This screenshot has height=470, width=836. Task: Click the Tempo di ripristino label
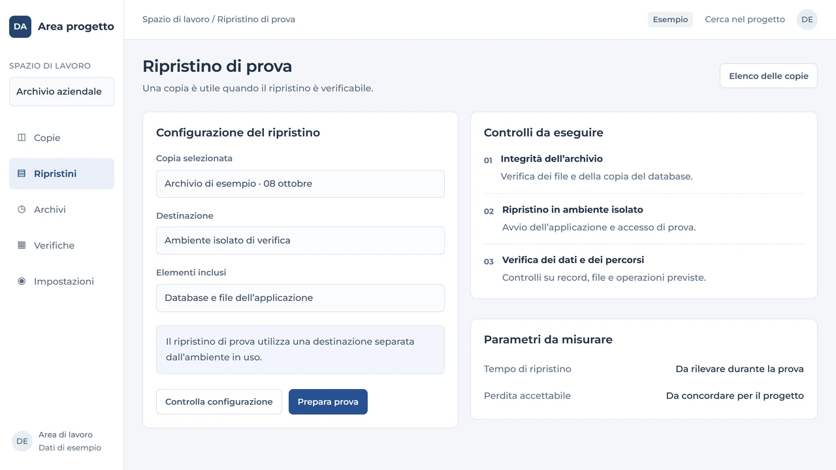coord(528,369)
